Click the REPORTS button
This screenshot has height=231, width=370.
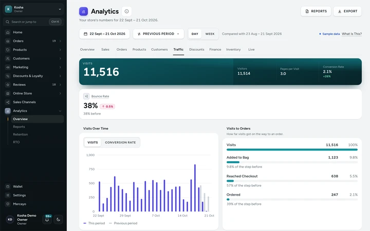(316, 11)
